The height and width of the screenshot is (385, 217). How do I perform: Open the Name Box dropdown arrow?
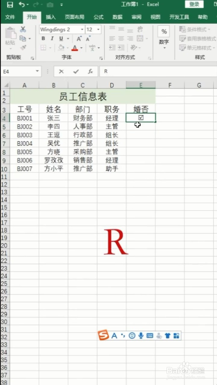coord(37,71)
